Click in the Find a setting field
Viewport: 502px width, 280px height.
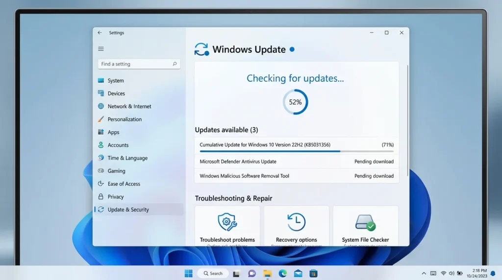[x=139, y=64]
